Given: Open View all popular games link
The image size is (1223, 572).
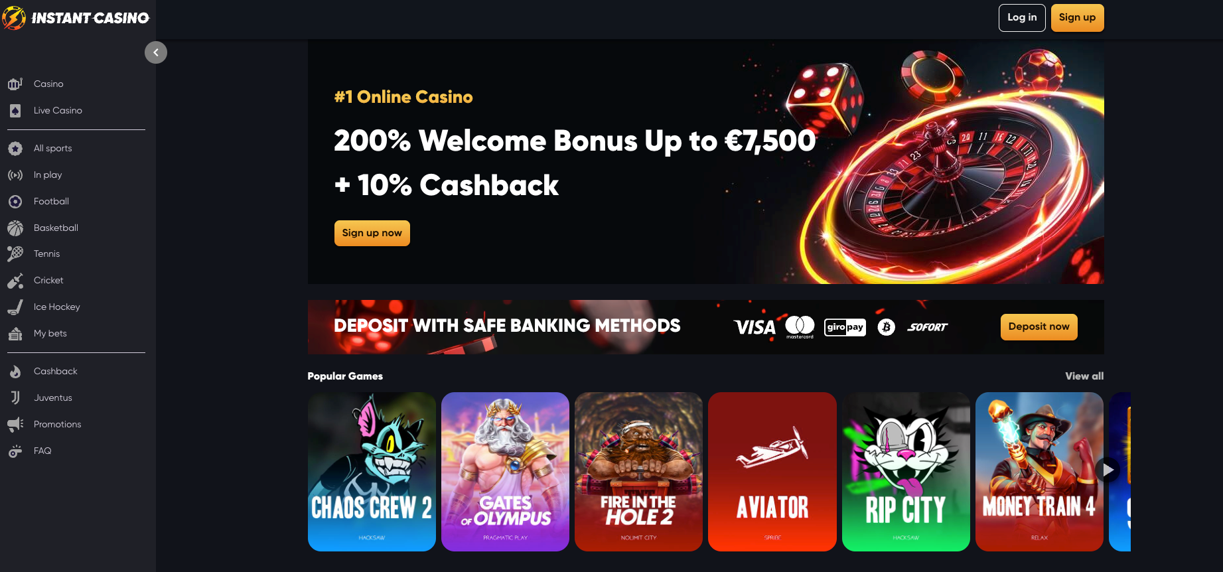Looking at the screenshot, I should 1084,376.
